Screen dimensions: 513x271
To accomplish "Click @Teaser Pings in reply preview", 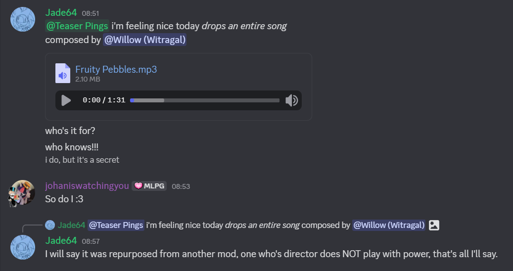I will click(116, 226).
